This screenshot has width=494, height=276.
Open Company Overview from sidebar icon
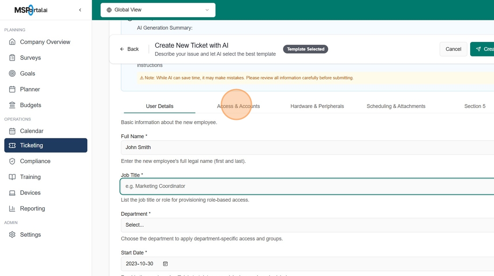(x=12, y=42)
